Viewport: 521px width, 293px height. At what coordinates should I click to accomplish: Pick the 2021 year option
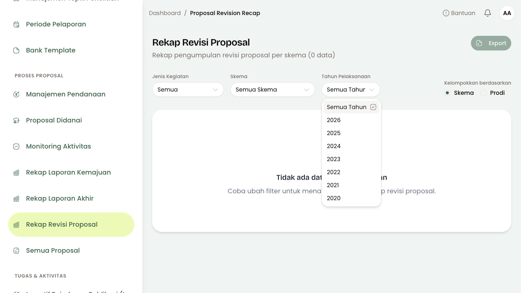pyautogui.click(x=351, y=185)
